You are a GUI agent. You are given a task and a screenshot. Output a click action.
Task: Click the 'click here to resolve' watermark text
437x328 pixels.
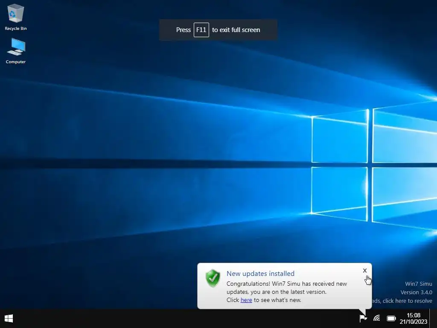click(408, 301)
